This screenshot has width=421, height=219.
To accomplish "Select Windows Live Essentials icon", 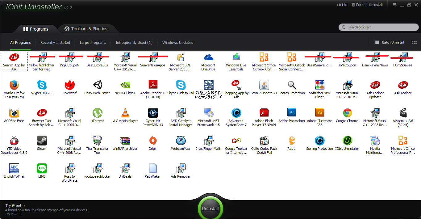I will tap(236, 57).
